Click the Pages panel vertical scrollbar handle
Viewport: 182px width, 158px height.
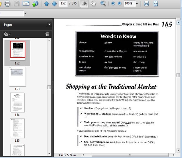(49, 87)
